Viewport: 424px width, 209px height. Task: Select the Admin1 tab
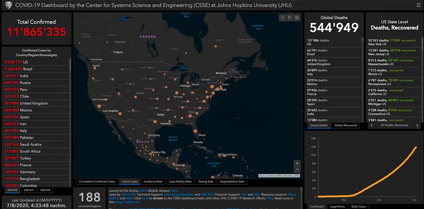(29, 190)
